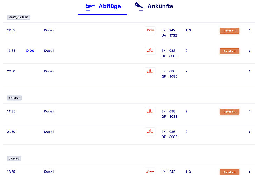Click Emirates logo on today's 14:35 flight

[150, 51]
